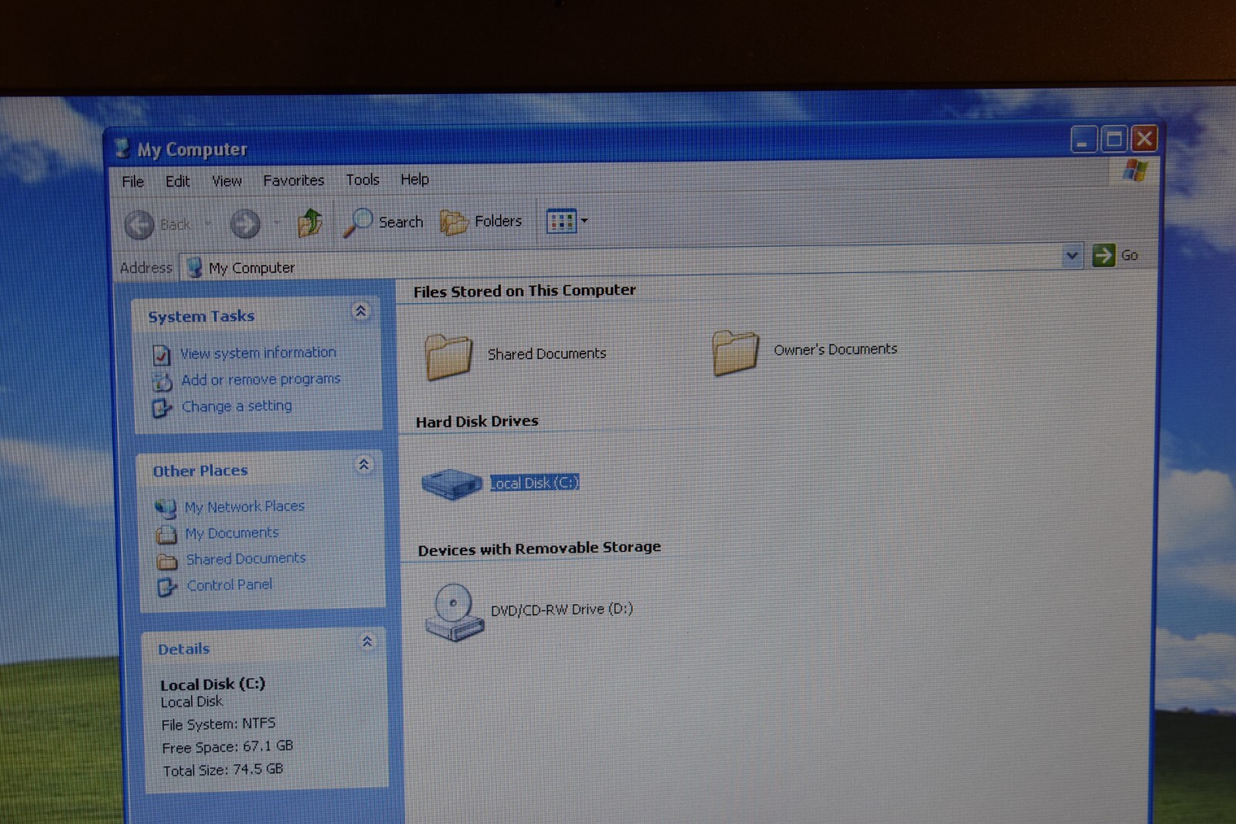The width and height of the screenshot is (1236, 824).
Task: Open the My Documents link
Action: coord(232,533)
